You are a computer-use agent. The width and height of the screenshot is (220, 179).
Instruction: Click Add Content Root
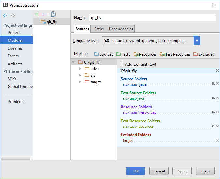[138, 64]
